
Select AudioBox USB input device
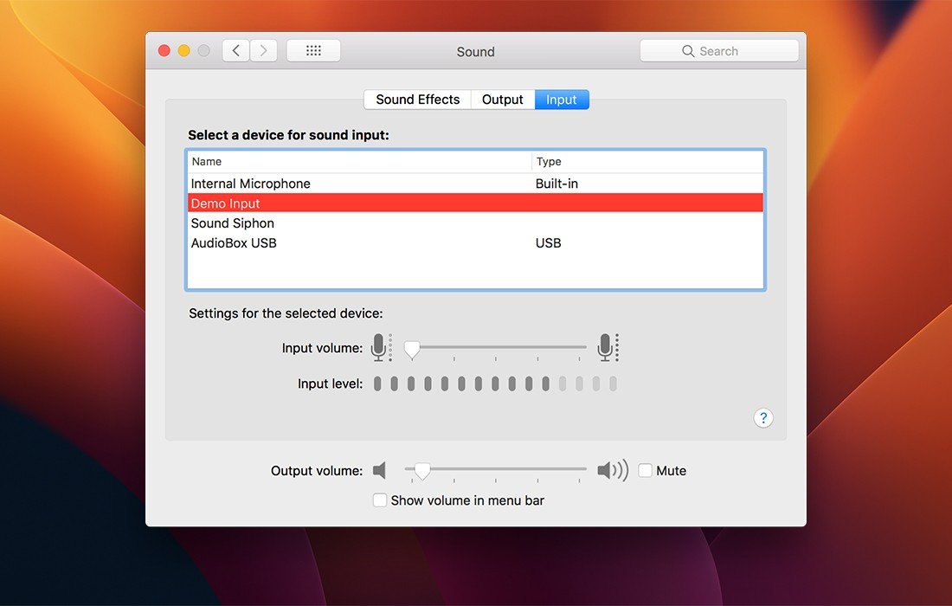click(x=235, y=243)
